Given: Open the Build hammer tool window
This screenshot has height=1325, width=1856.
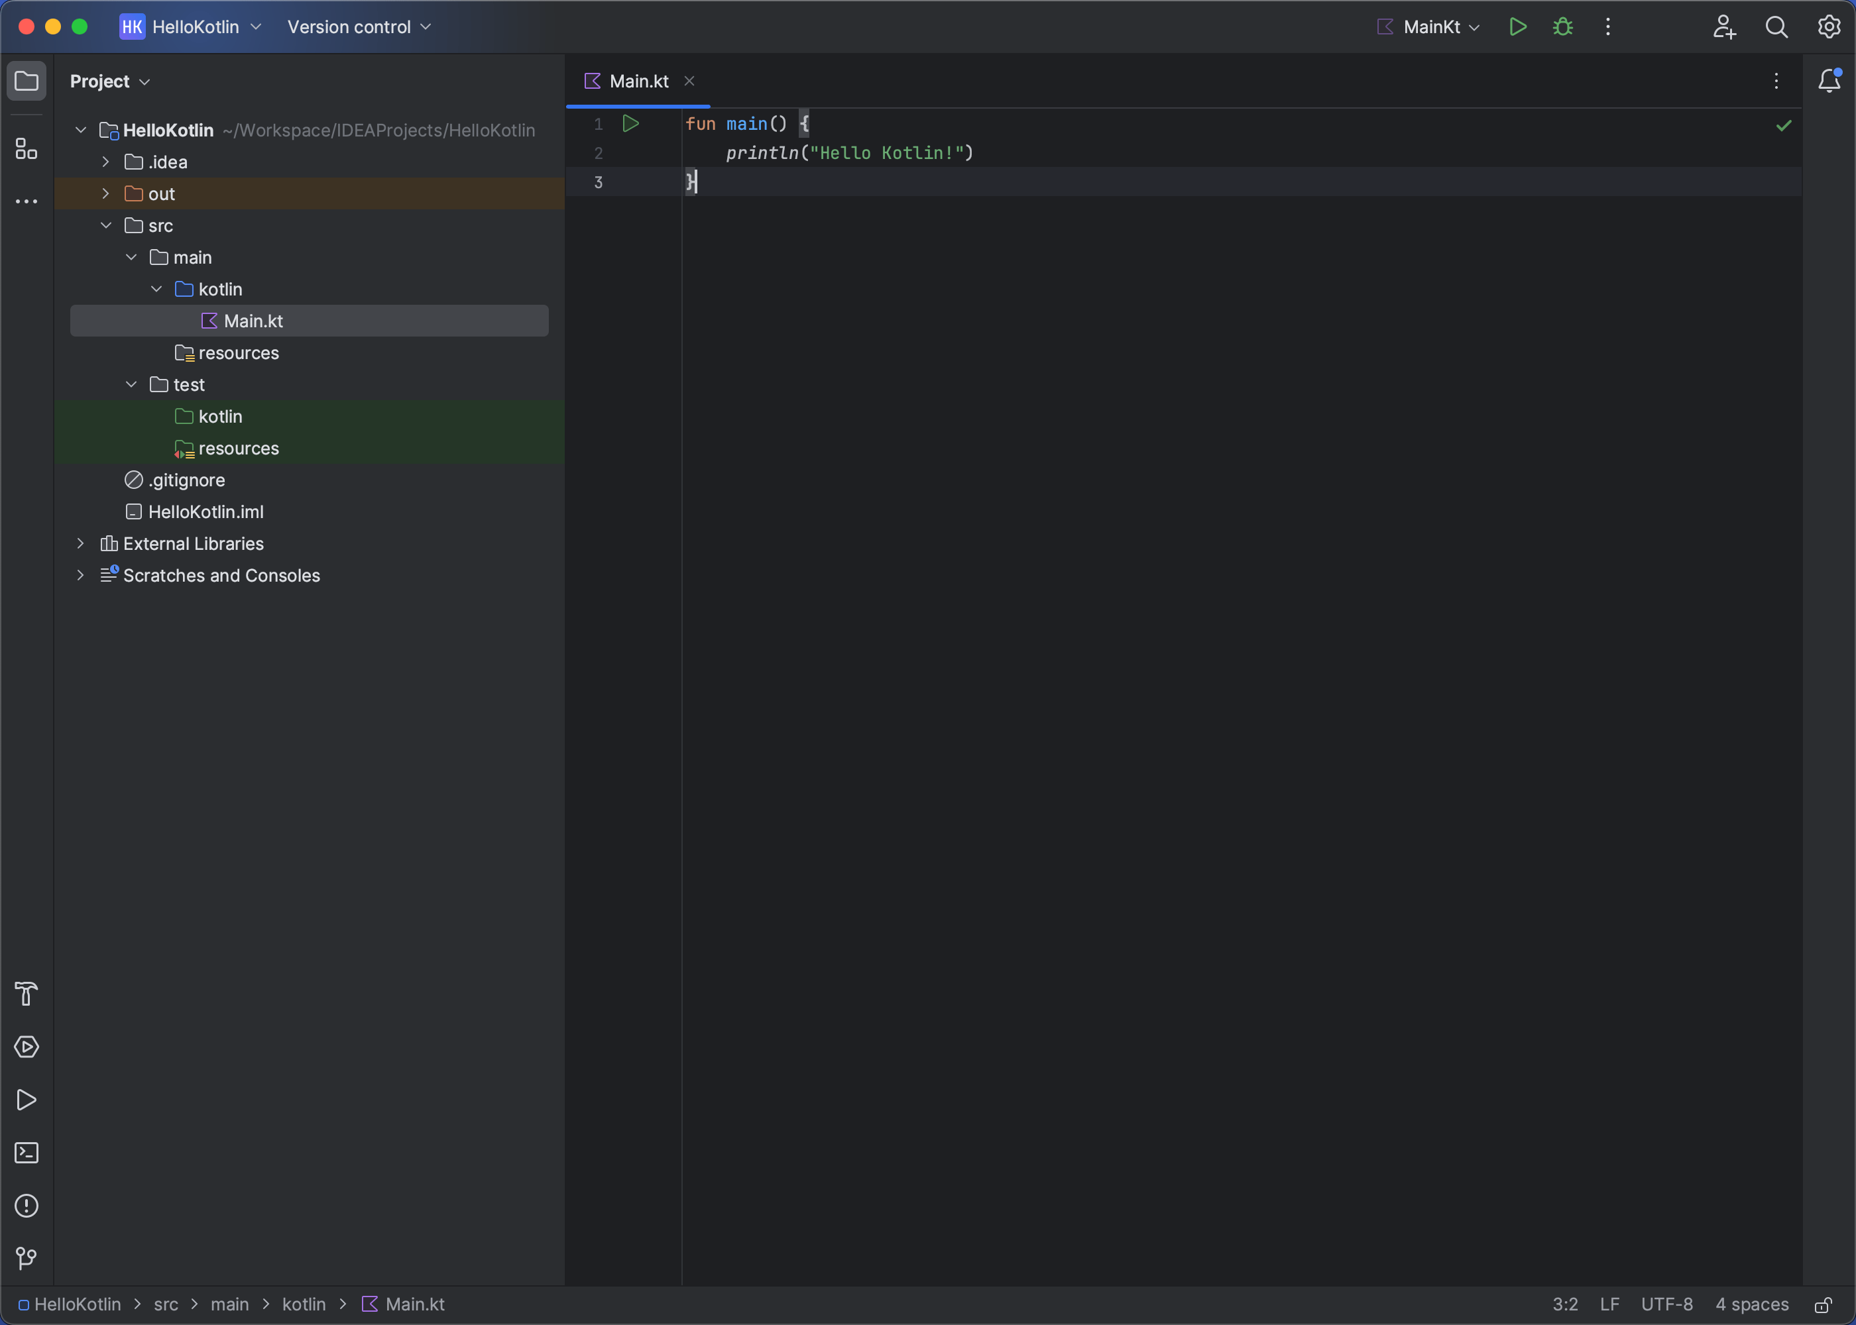Looking at the screenshot, I should (26, 994).
